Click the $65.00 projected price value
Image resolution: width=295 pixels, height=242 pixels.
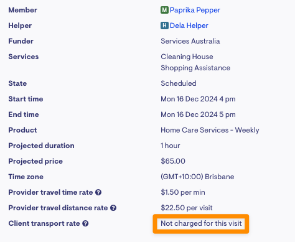(x=173, y=161)
